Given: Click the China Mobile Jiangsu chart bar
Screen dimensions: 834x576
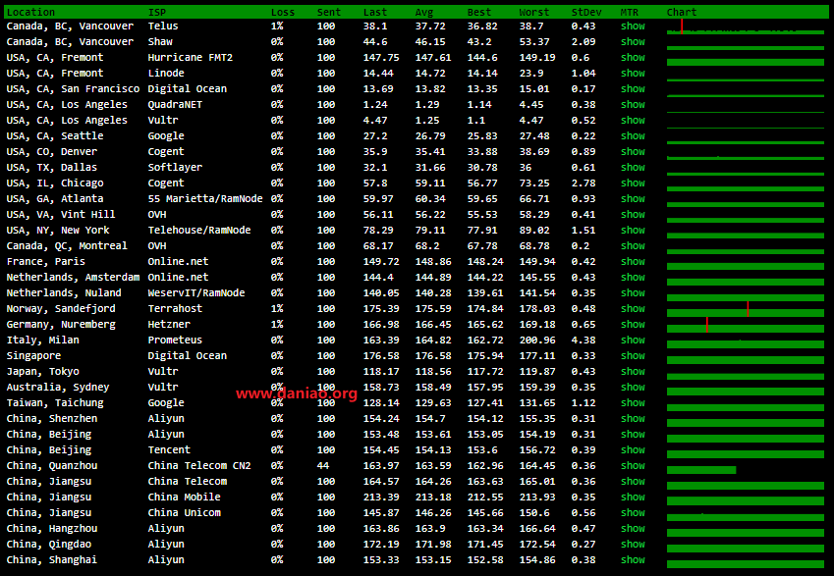Looking at the screenshot, I should [746, 501].
